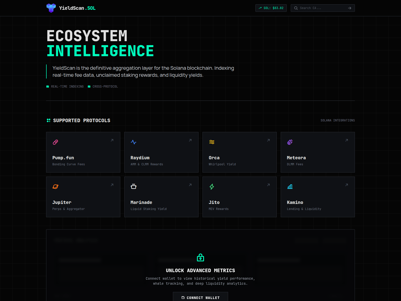Click the 'UNLOCK ADVANCED METRICS' heading
This screenshot has width=401, height=301.
200,270
